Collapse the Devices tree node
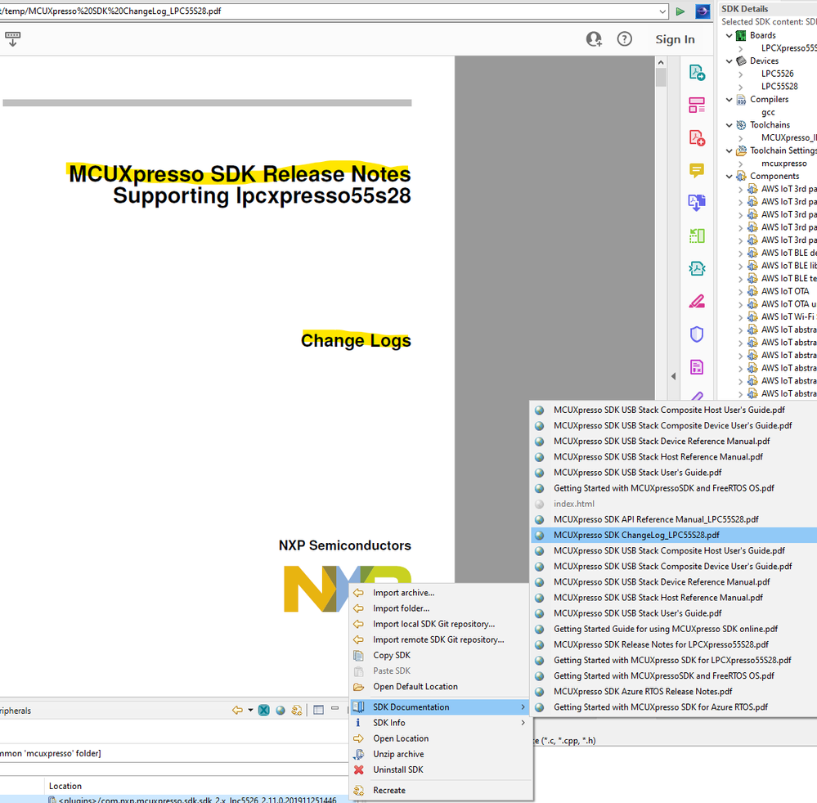Viewport: 817px width, 803px height. [x=729, y=61]
